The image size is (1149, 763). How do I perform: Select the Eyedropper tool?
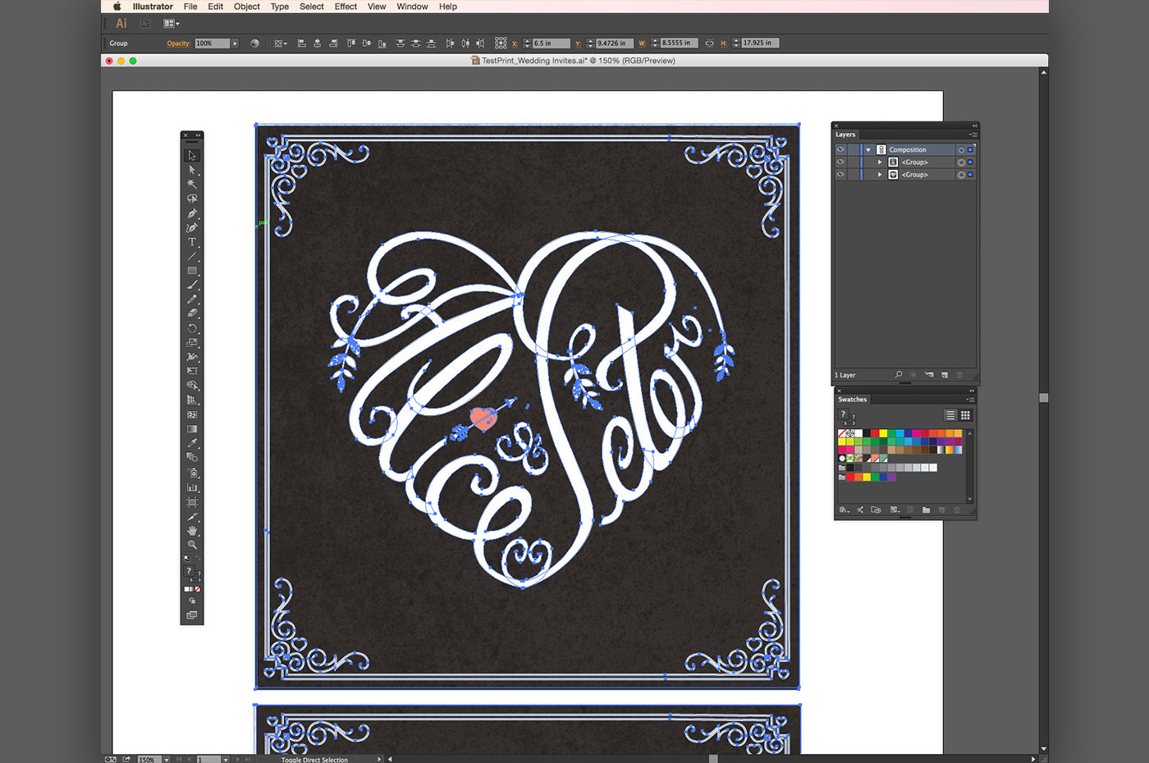(192, 443)
